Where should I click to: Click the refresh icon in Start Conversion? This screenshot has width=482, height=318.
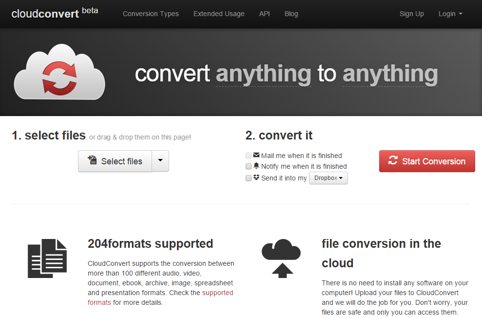[393, 160]
